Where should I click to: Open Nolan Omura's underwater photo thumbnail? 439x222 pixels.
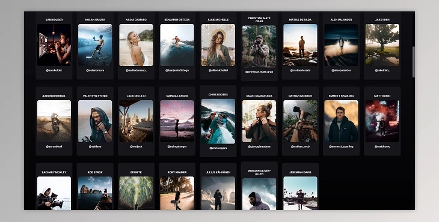coord(95,45)
